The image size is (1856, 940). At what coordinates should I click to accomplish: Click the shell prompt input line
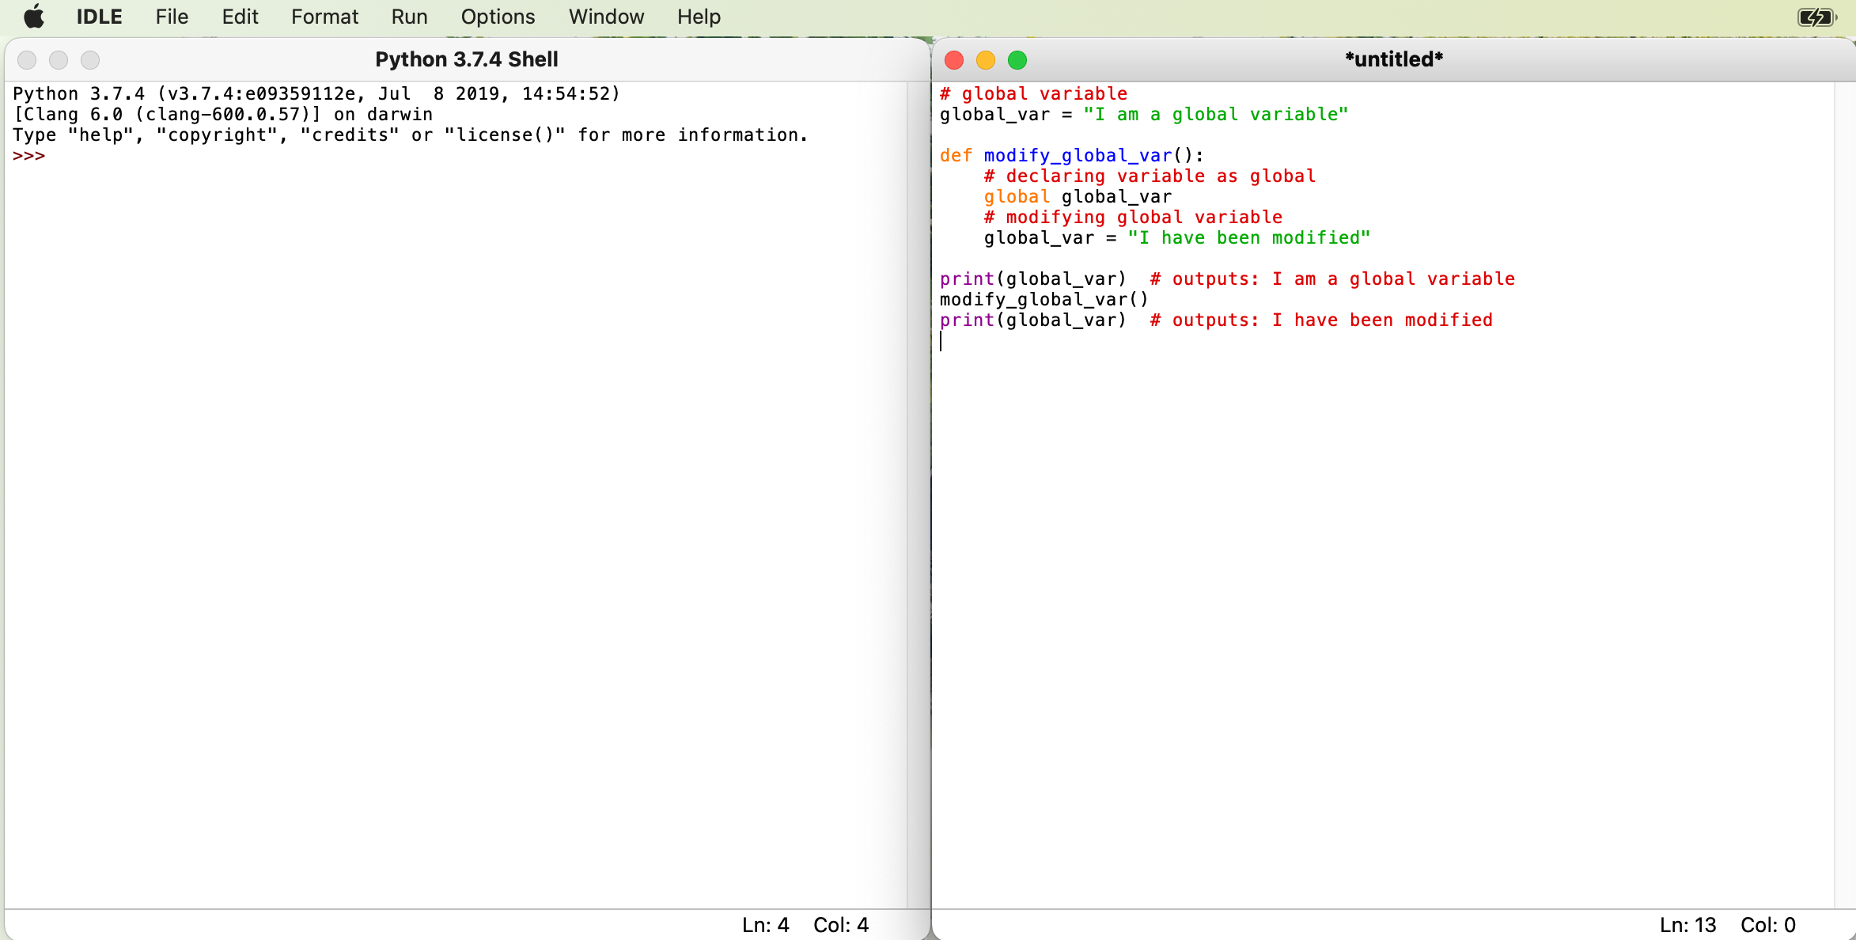[158, 156]
